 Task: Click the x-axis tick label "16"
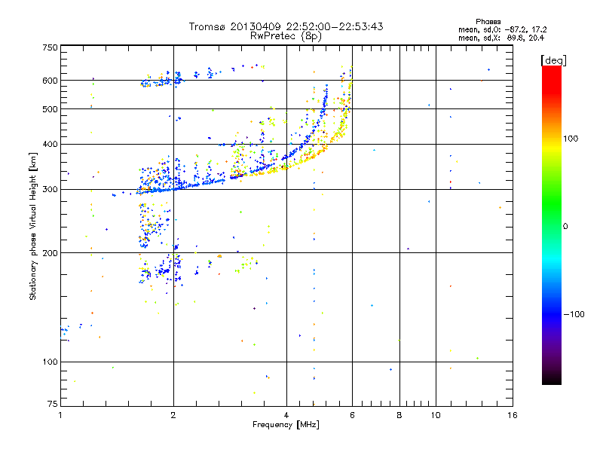coord(513,415)
